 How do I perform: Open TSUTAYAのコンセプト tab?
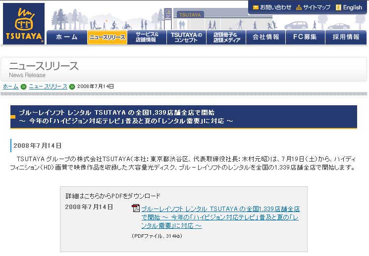(186, 37)
